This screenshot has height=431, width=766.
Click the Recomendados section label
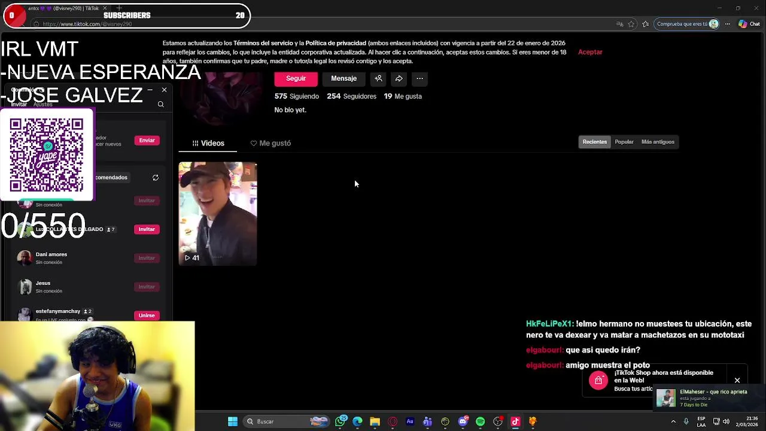click(x=111, y=177)
